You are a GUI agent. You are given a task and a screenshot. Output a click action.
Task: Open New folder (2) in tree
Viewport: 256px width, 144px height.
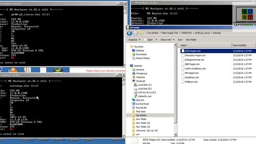point(143,123)
